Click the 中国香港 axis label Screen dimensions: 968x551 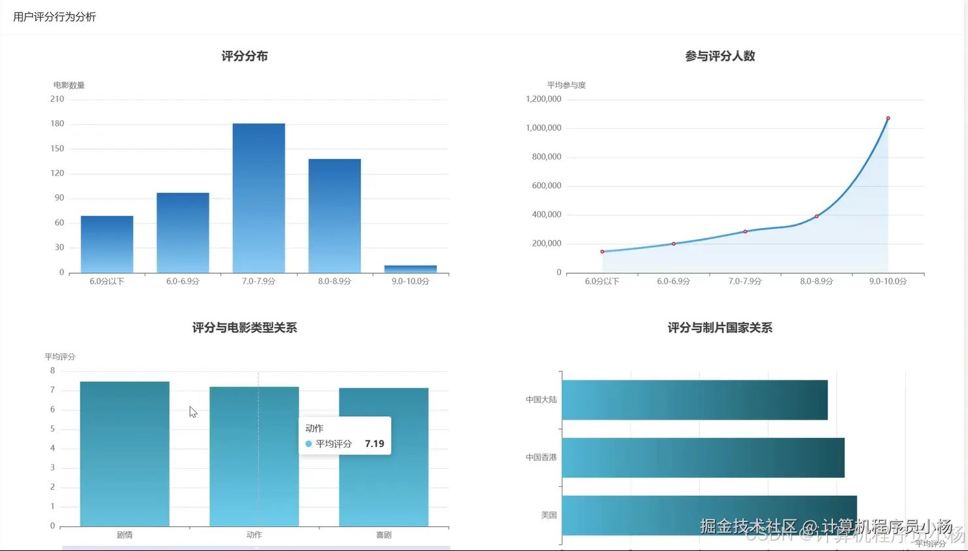point(542,458)
